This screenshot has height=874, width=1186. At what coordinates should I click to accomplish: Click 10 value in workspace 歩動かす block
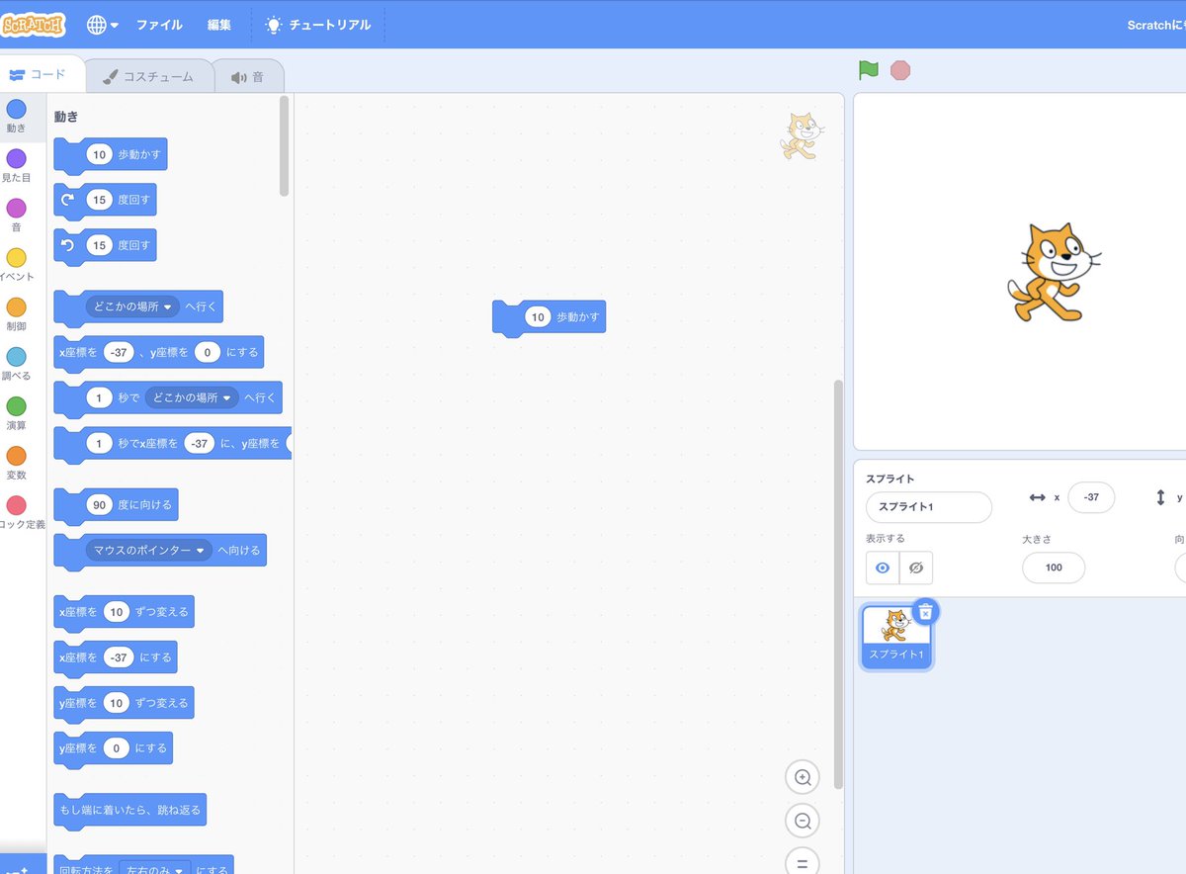pyautogui.click(x=538, y=317)
